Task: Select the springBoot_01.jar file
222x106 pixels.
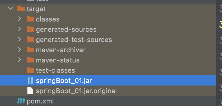Action: (108, 80)
